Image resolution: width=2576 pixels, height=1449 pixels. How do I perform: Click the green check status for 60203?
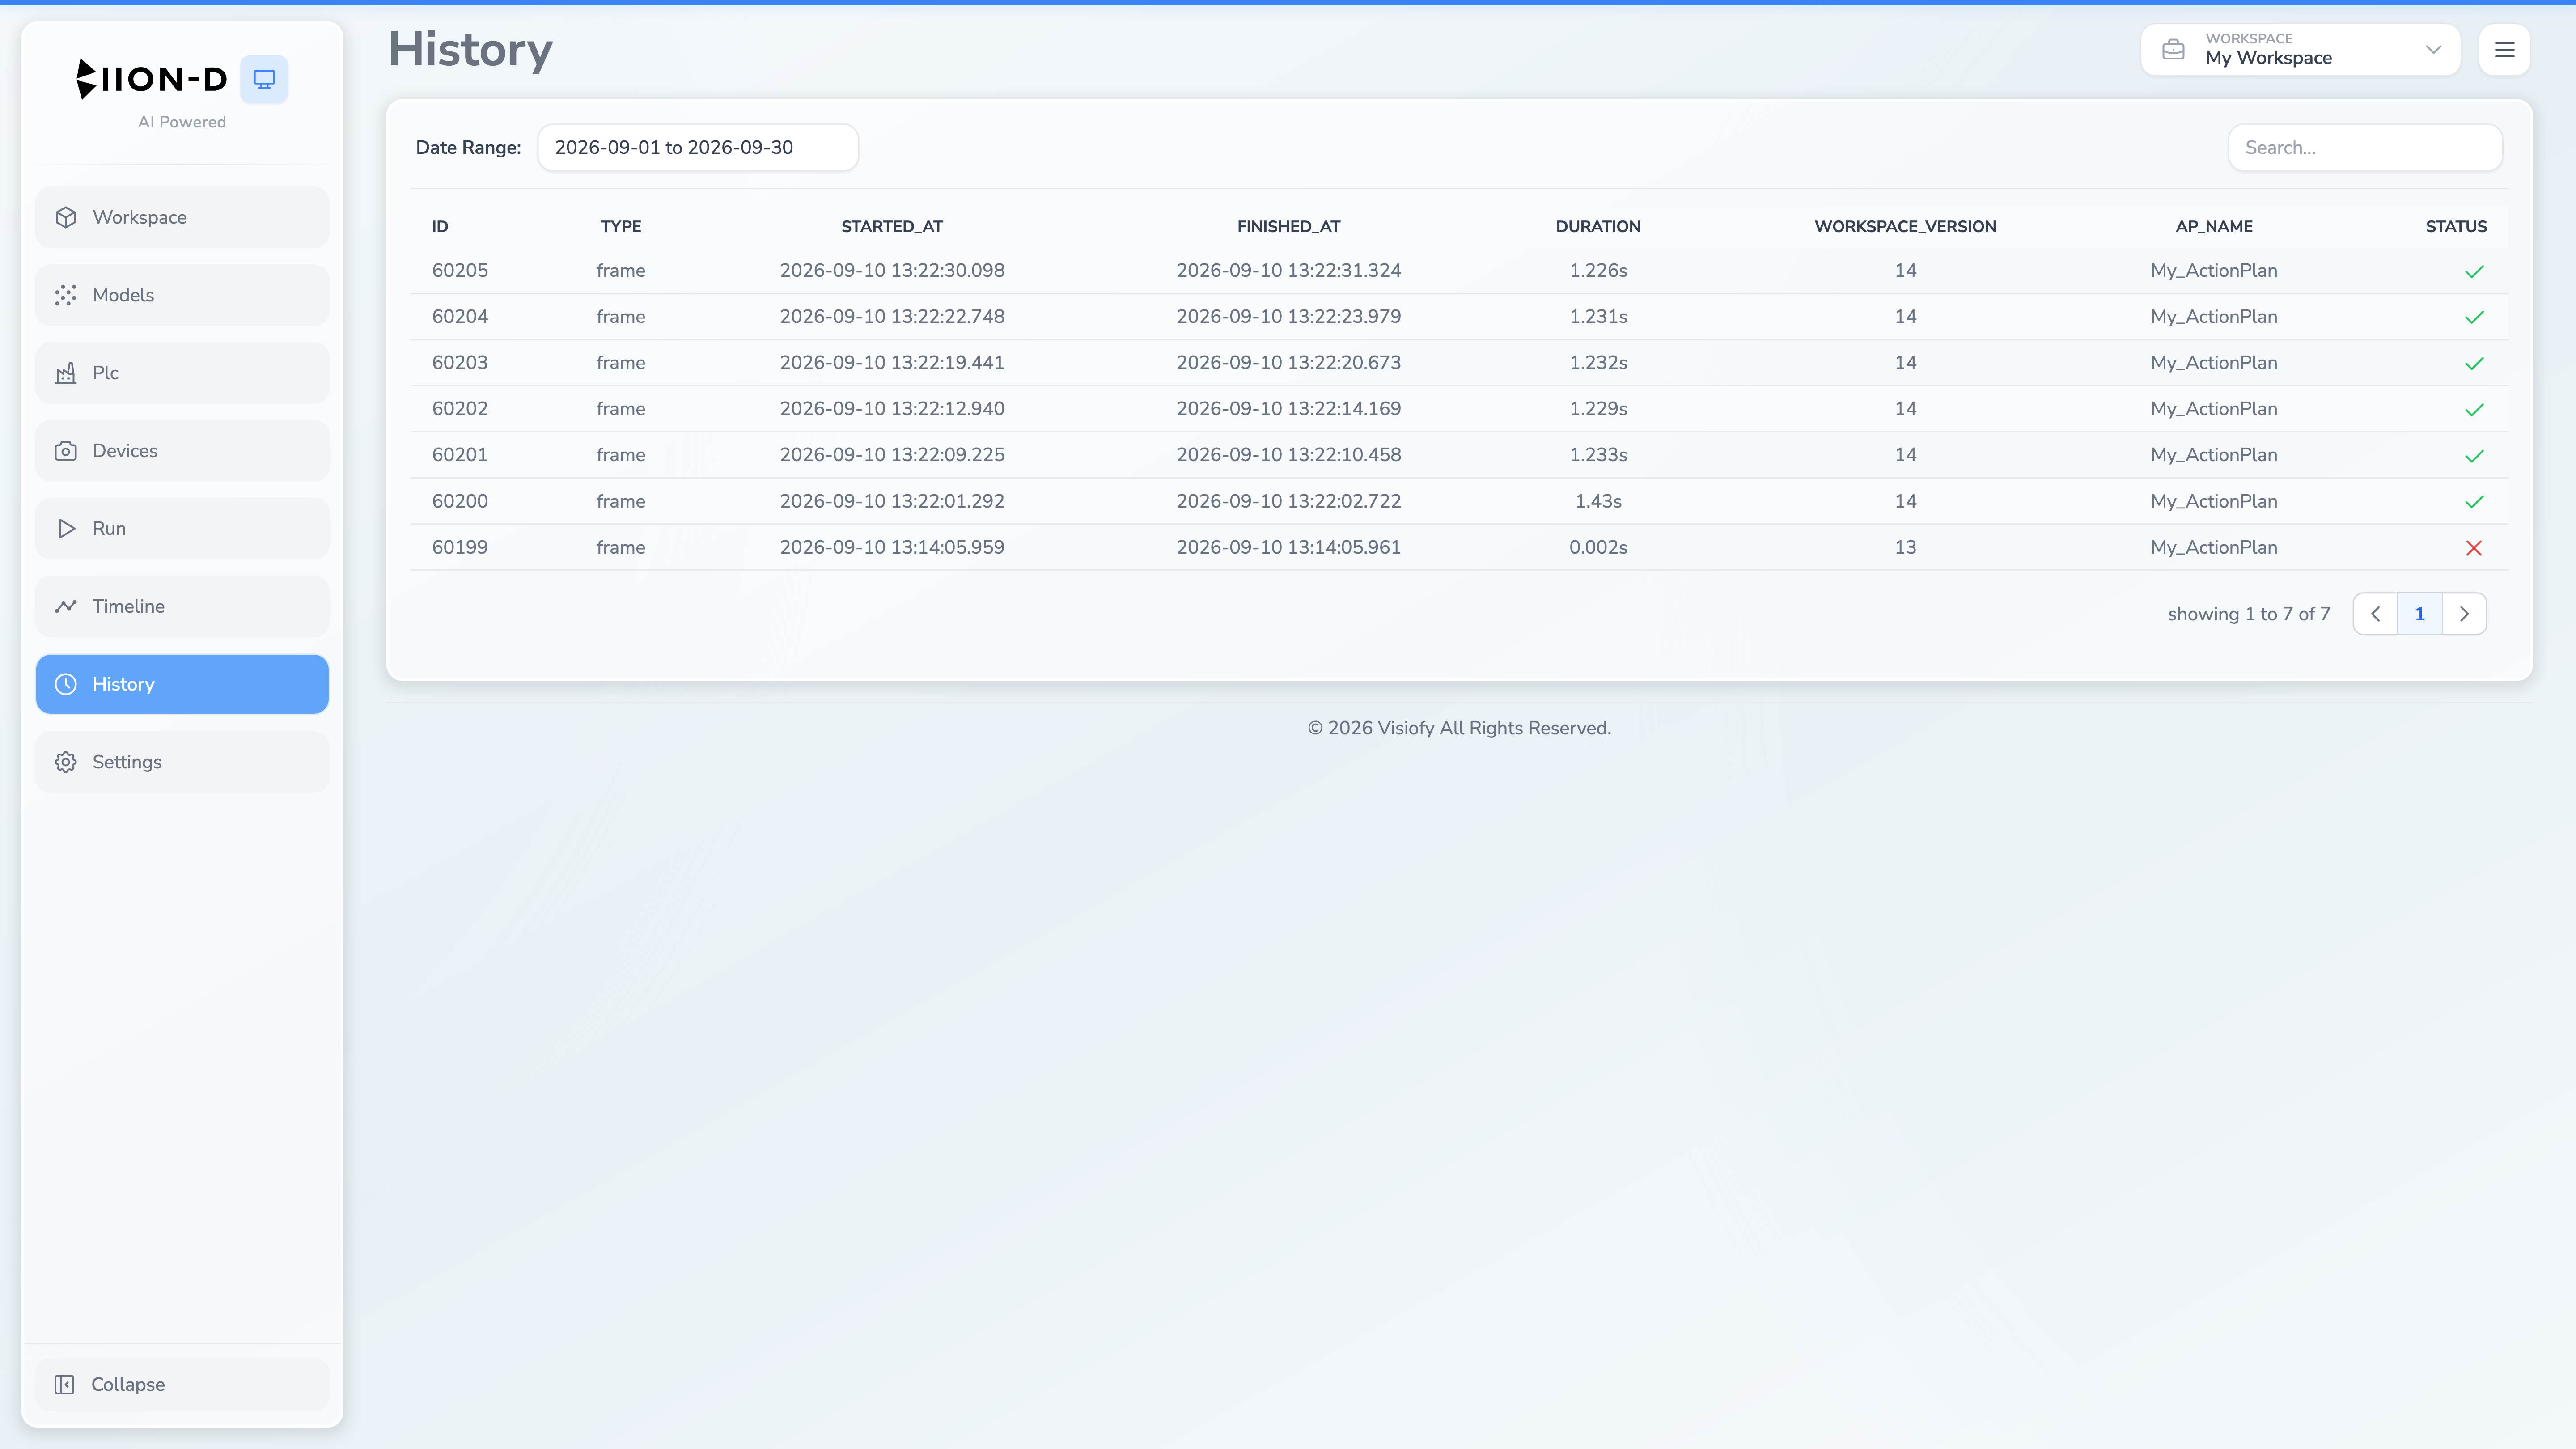pos(2474,363)
